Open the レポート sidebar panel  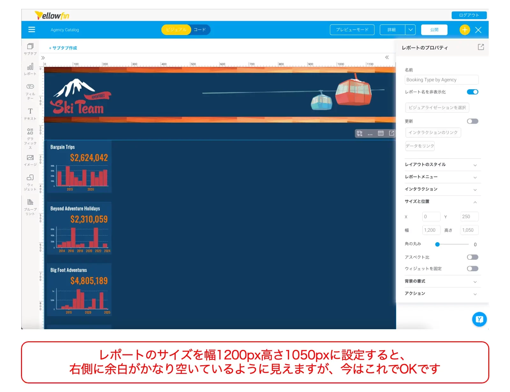[30, 69]
